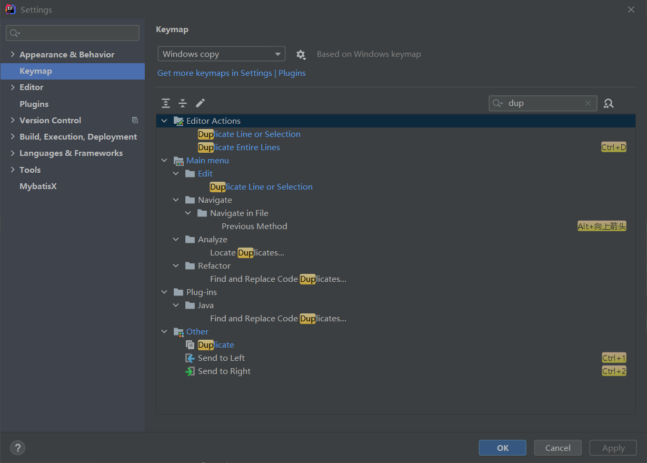Select the 'Previous Method' action
The height and width of the screenshot is (463, 647).
396,226
